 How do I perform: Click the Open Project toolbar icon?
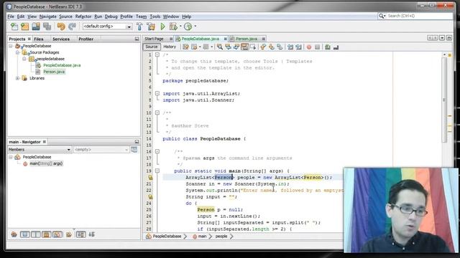tap(36, 27)
